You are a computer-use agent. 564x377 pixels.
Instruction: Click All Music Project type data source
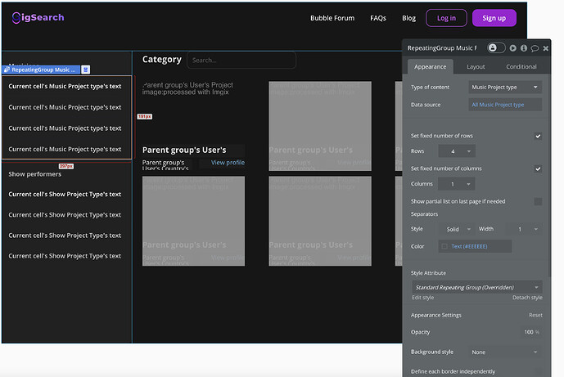pos(505,105)
